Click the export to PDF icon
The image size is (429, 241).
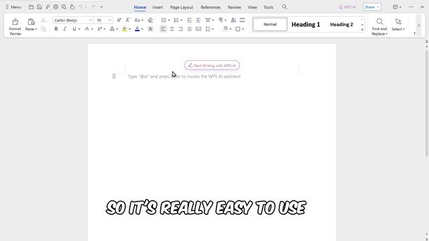pos(48,7)
